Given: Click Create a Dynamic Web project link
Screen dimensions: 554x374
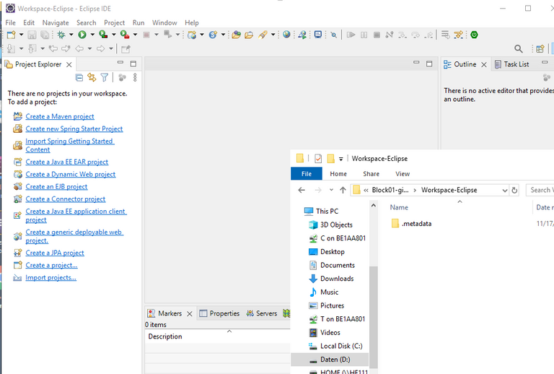Looking at the screenshot, I should [70, 174].
